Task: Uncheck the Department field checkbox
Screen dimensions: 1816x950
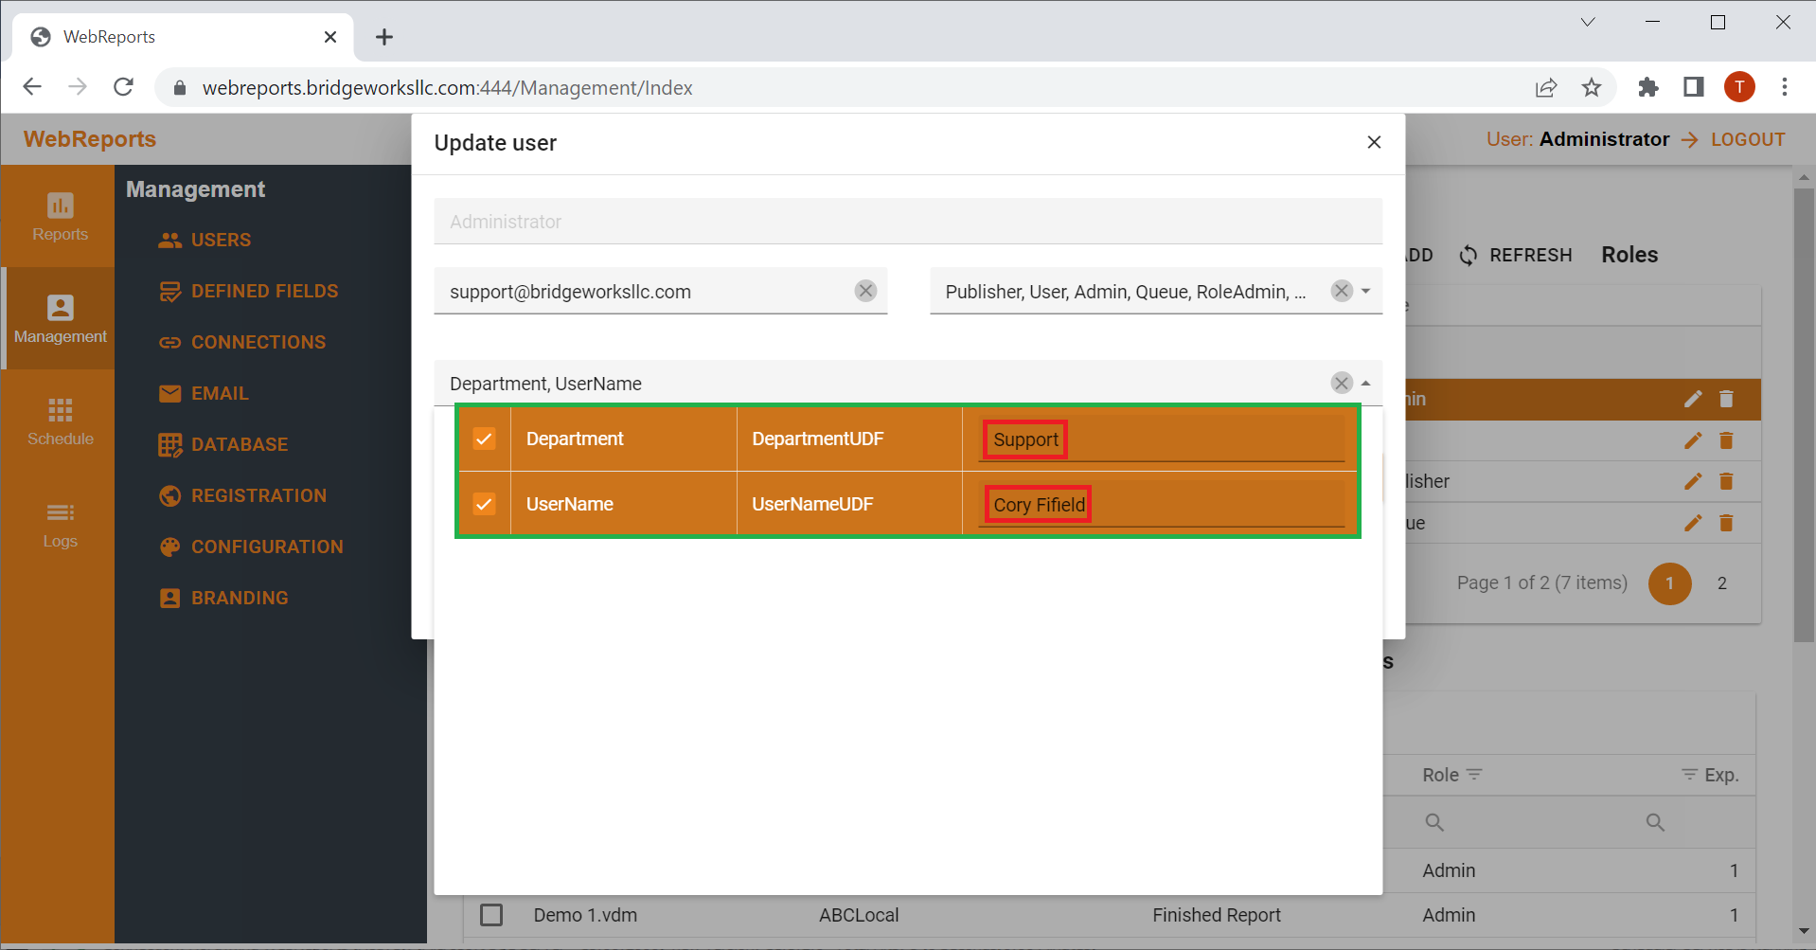Action: 484,439
